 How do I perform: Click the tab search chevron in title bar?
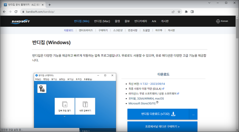[x=209, y=3]
